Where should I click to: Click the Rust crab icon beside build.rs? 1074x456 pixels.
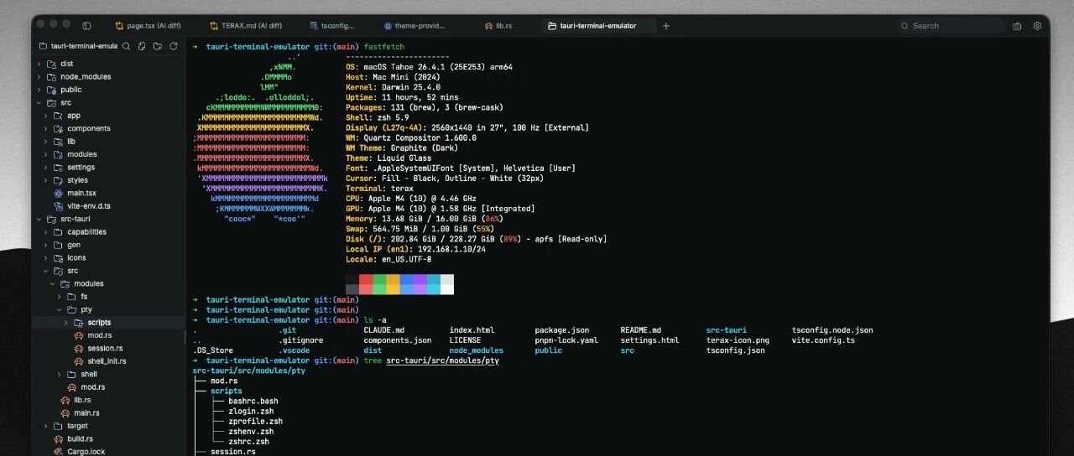(58, 438)
